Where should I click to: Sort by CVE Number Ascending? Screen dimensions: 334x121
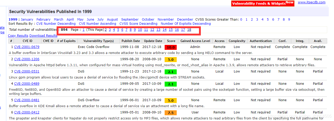[98, 24]
